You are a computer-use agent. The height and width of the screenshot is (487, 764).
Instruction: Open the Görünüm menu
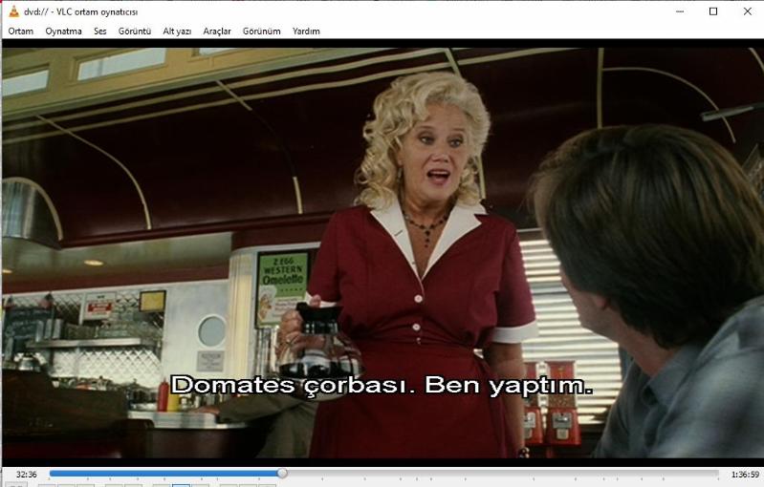click(x=262, y=32)
